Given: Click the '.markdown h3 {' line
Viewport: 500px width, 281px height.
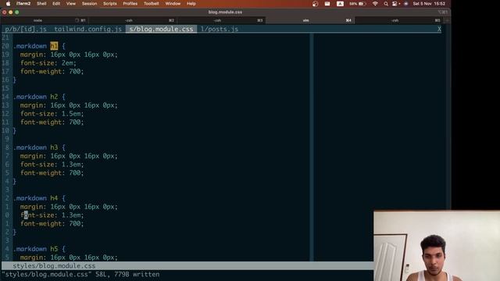Looking at the screenshot, I should click(39, 148).
